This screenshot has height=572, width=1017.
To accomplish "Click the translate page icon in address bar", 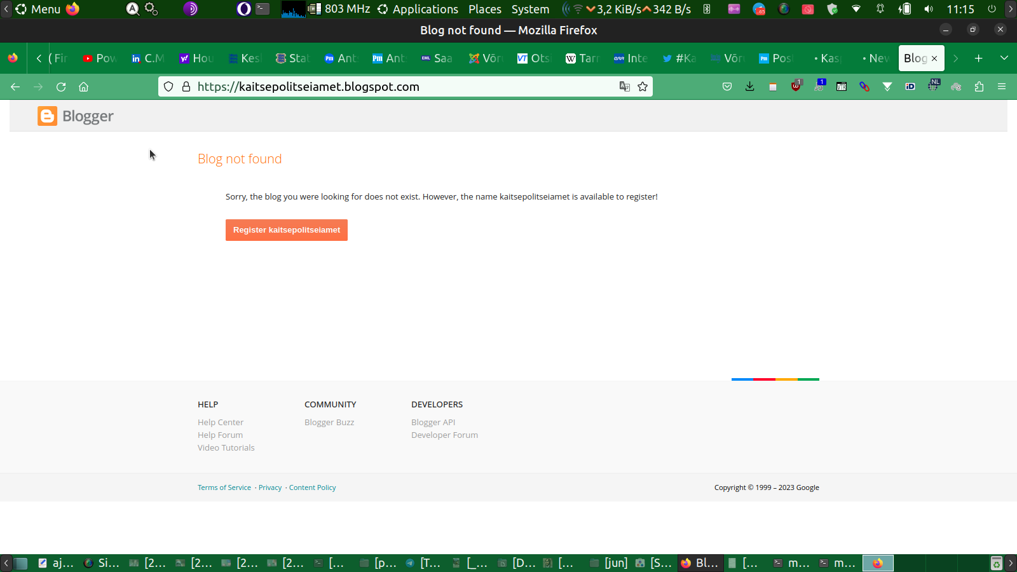I will [x=625, y=86].
